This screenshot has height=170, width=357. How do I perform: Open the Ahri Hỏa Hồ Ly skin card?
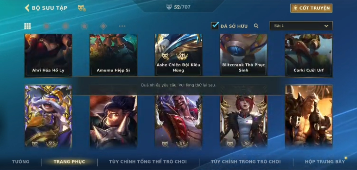[48, 55]
